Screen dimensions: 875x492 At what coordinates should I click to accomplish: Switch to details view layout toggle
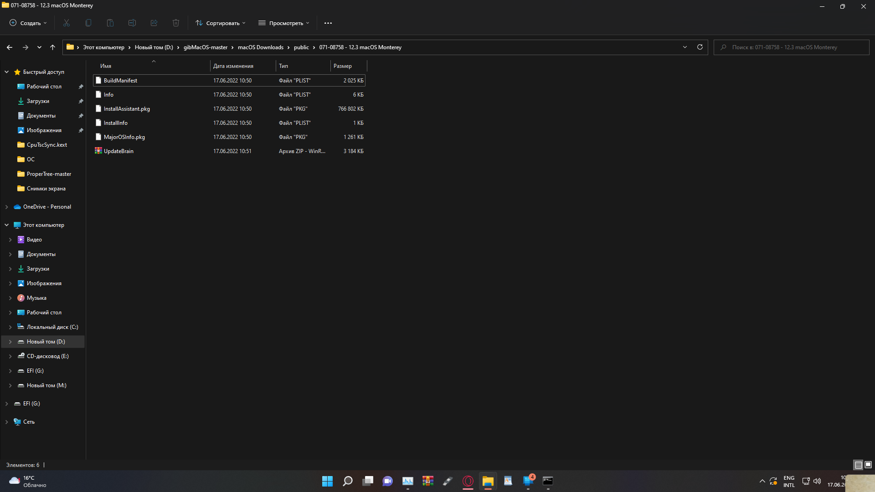coord(858,465)
